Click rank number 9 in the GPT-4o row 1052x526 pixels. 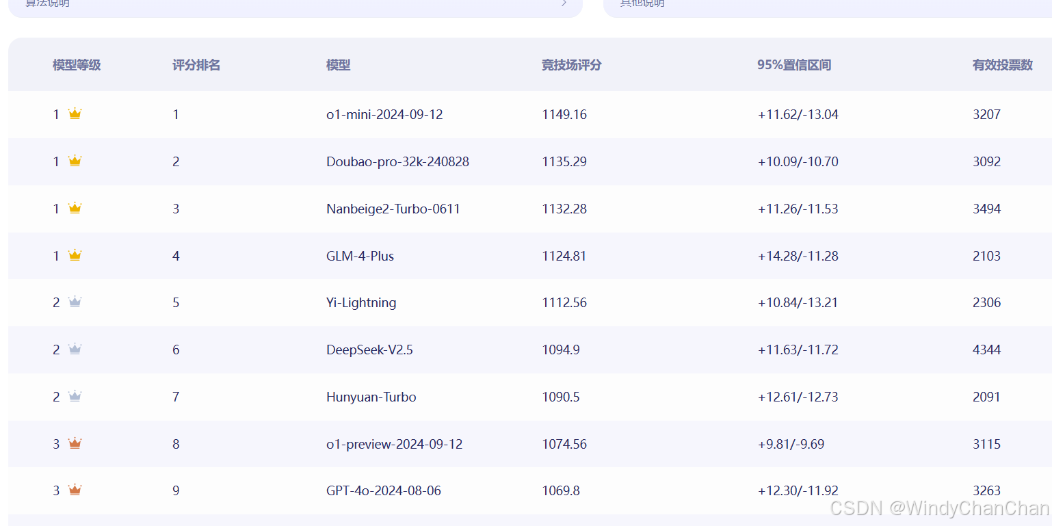point(176,490)
